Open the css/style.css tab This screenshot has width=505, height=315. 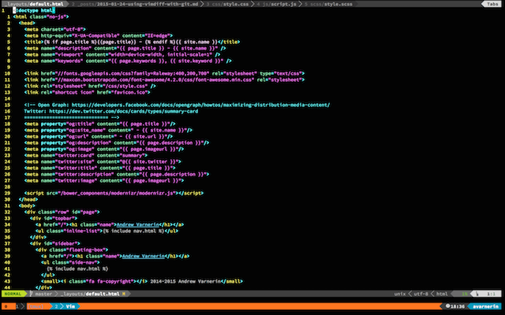[227, 4]
